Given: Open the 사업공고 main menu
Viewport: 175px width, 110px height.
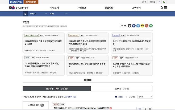Looking at the screenshot, I should click(82, 8).
